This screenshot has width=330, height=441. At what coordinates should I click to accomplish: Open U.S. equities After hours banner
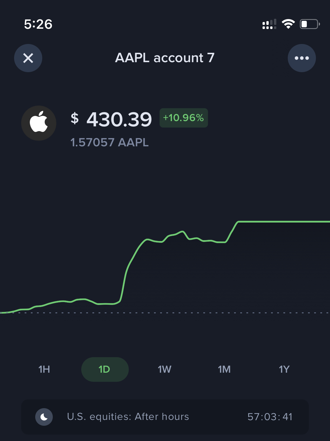coord(165,417)
